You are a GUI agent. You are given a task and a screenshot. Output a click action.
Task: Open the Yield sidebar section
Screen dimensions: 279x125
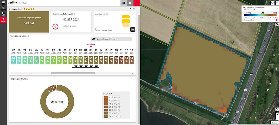coord(3,14)
